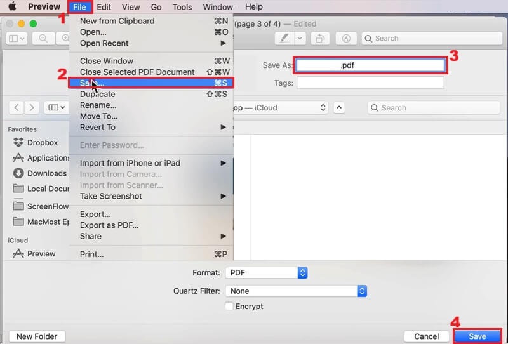508x344 pixels.
Task: Click the save dialog Search field
Action: coord(434,107)
